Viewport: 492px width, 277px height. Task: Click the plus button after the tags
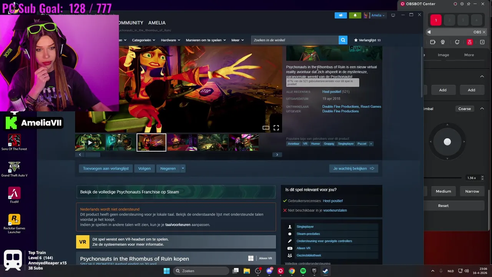371,144
